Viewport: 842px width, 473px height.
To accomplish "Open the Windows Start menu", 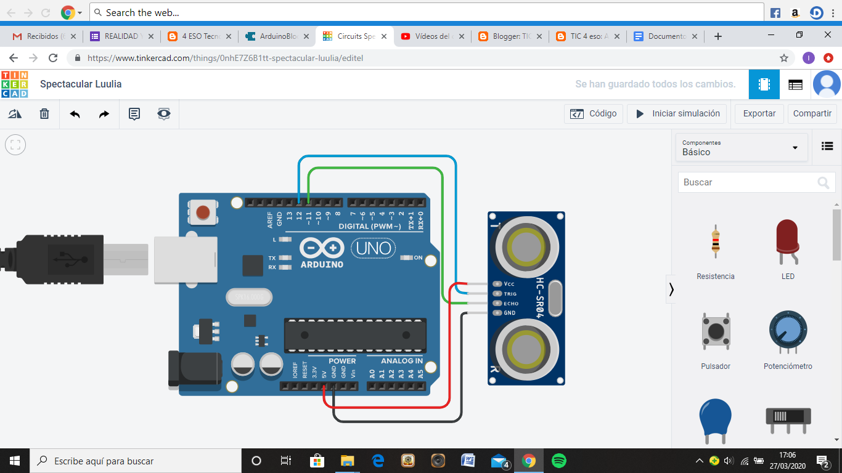I will [x=15, y=461].
